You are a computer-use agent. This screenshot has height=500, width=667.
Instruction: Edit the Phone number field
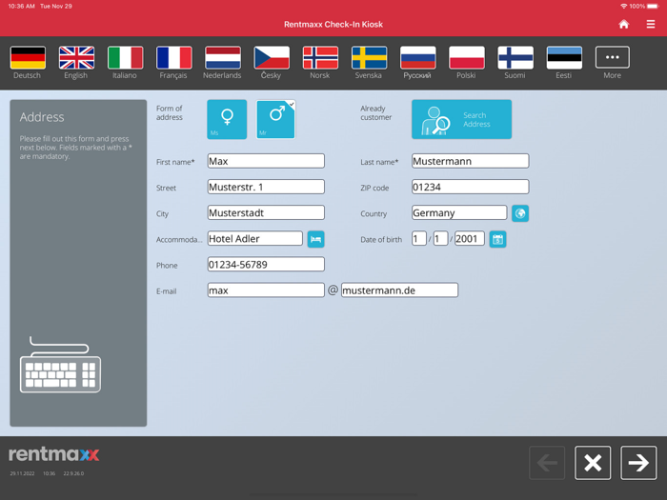(266, 265)
